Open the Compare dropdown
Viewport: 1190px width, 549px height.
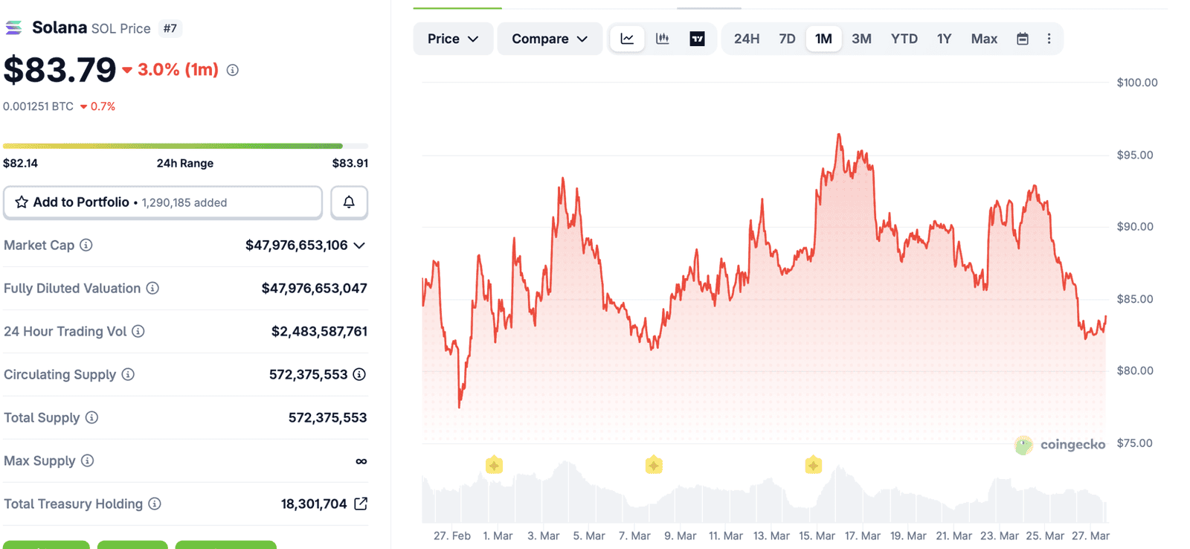[550, 39]
